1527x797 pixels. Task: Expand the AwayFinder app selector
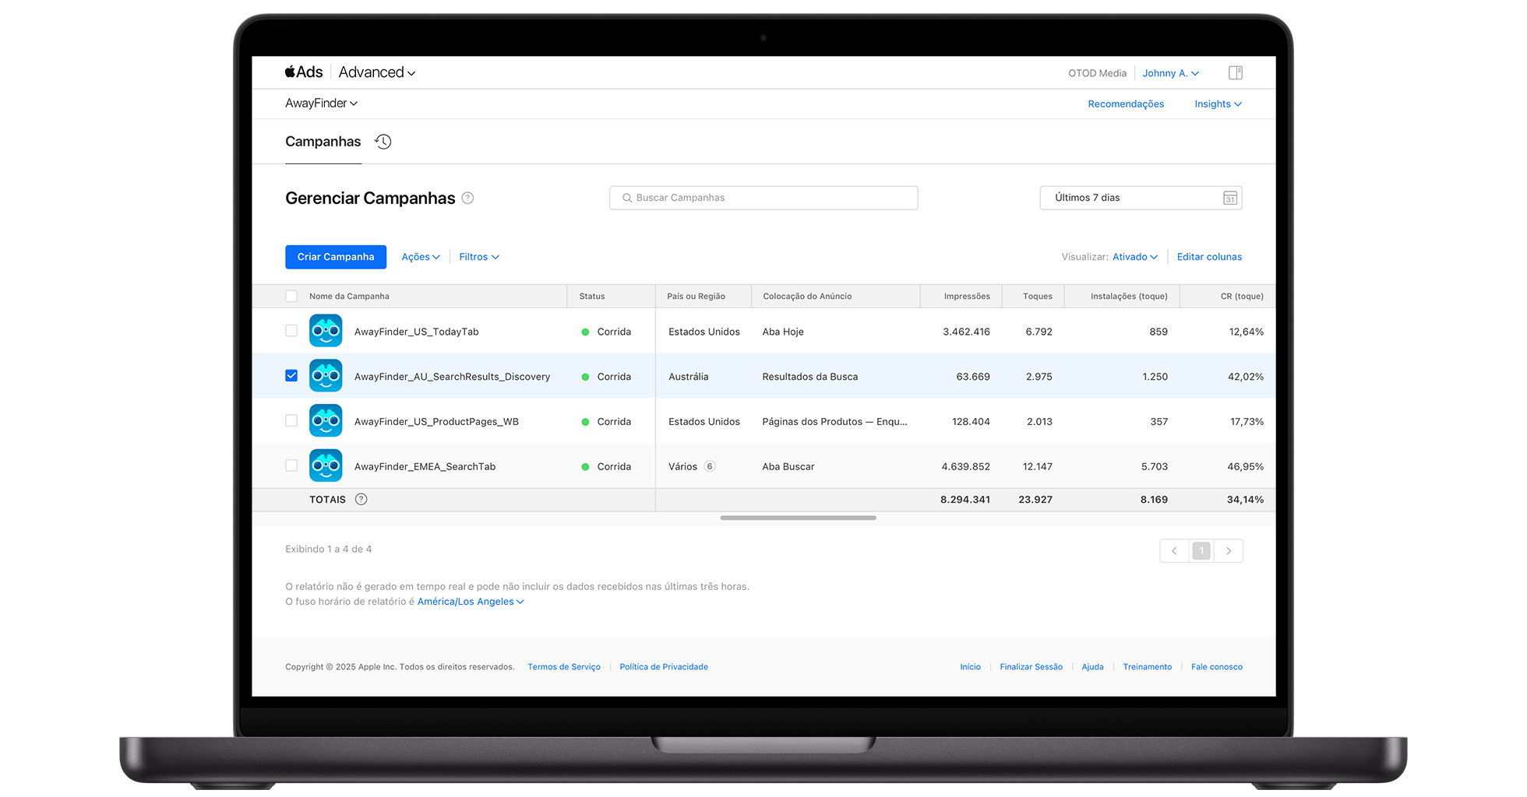321,104
